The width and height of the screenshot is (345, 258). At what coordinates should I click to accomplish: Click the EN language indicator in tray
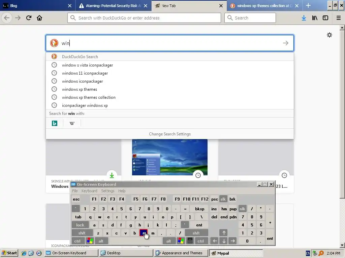tap(308, 253)
